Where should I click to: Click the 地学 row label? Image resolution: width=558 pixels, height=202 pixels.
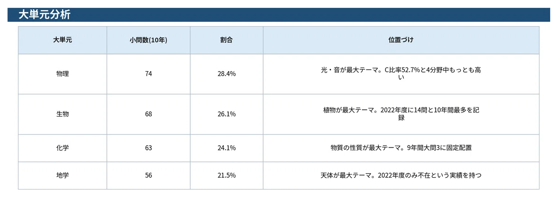63,175
